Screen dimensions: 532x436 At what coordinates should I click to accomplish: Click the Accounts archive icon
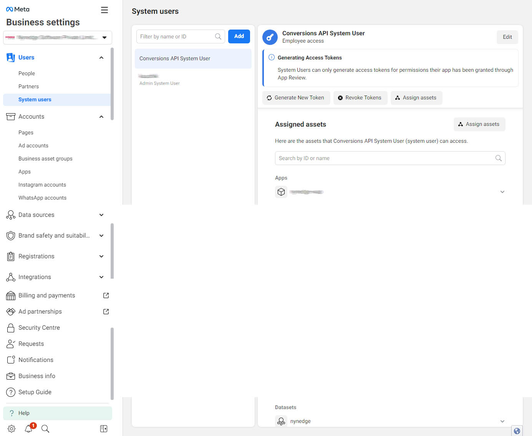(x=11, y=117)
